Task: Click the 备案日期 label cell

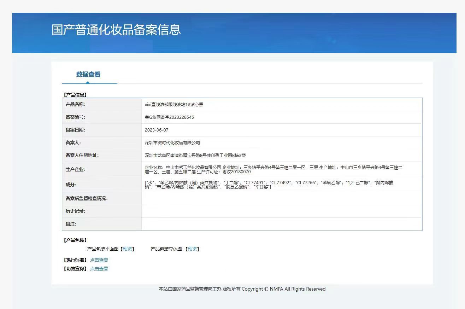Action: (x=102, y=130)
